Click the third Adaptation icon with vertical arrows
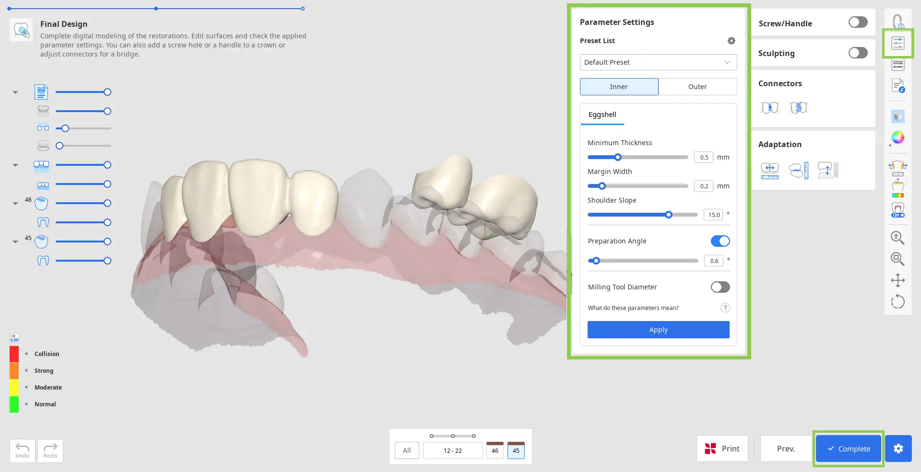 click(828, 171)
